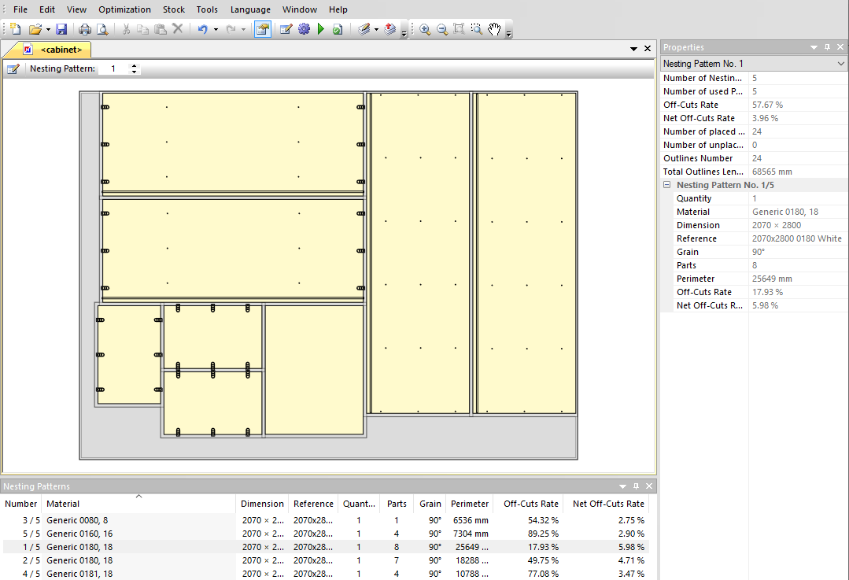
Task: Toggle auto-hide pin on Nesting Patterns panel
Action: click(636, 486)
